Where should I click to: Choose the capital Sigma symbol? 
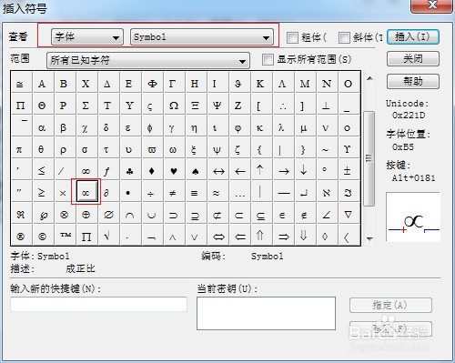[86, 106]
